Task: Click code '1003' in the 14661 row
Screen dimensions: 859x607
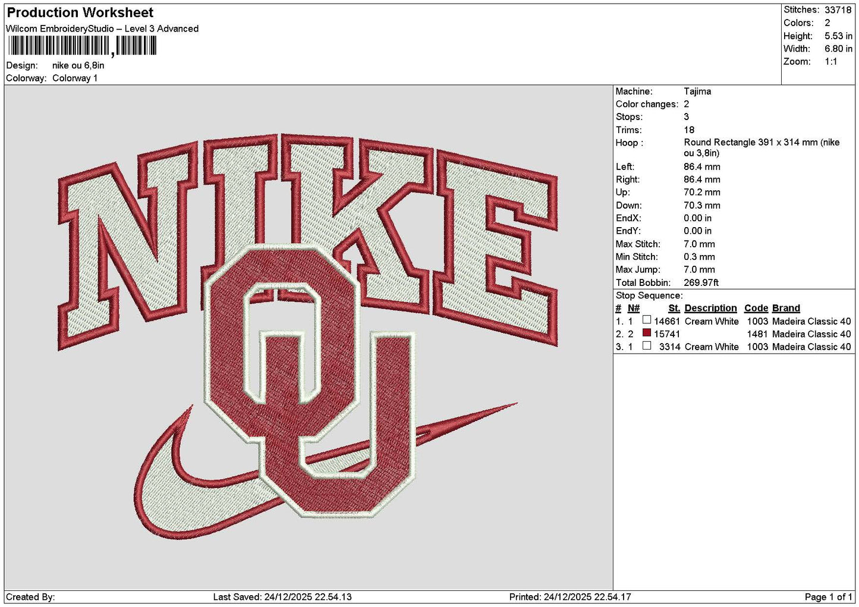Action: coord(757,321)
